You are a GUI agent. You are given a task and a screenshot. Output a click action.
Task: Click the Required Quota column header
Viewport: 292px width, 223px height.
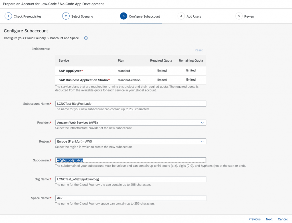[x=161, y=61]
